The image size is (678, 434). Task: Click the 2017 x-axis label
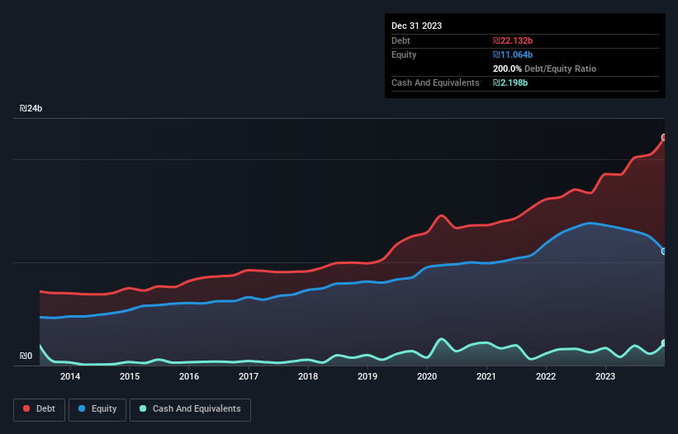click(249, 376)
